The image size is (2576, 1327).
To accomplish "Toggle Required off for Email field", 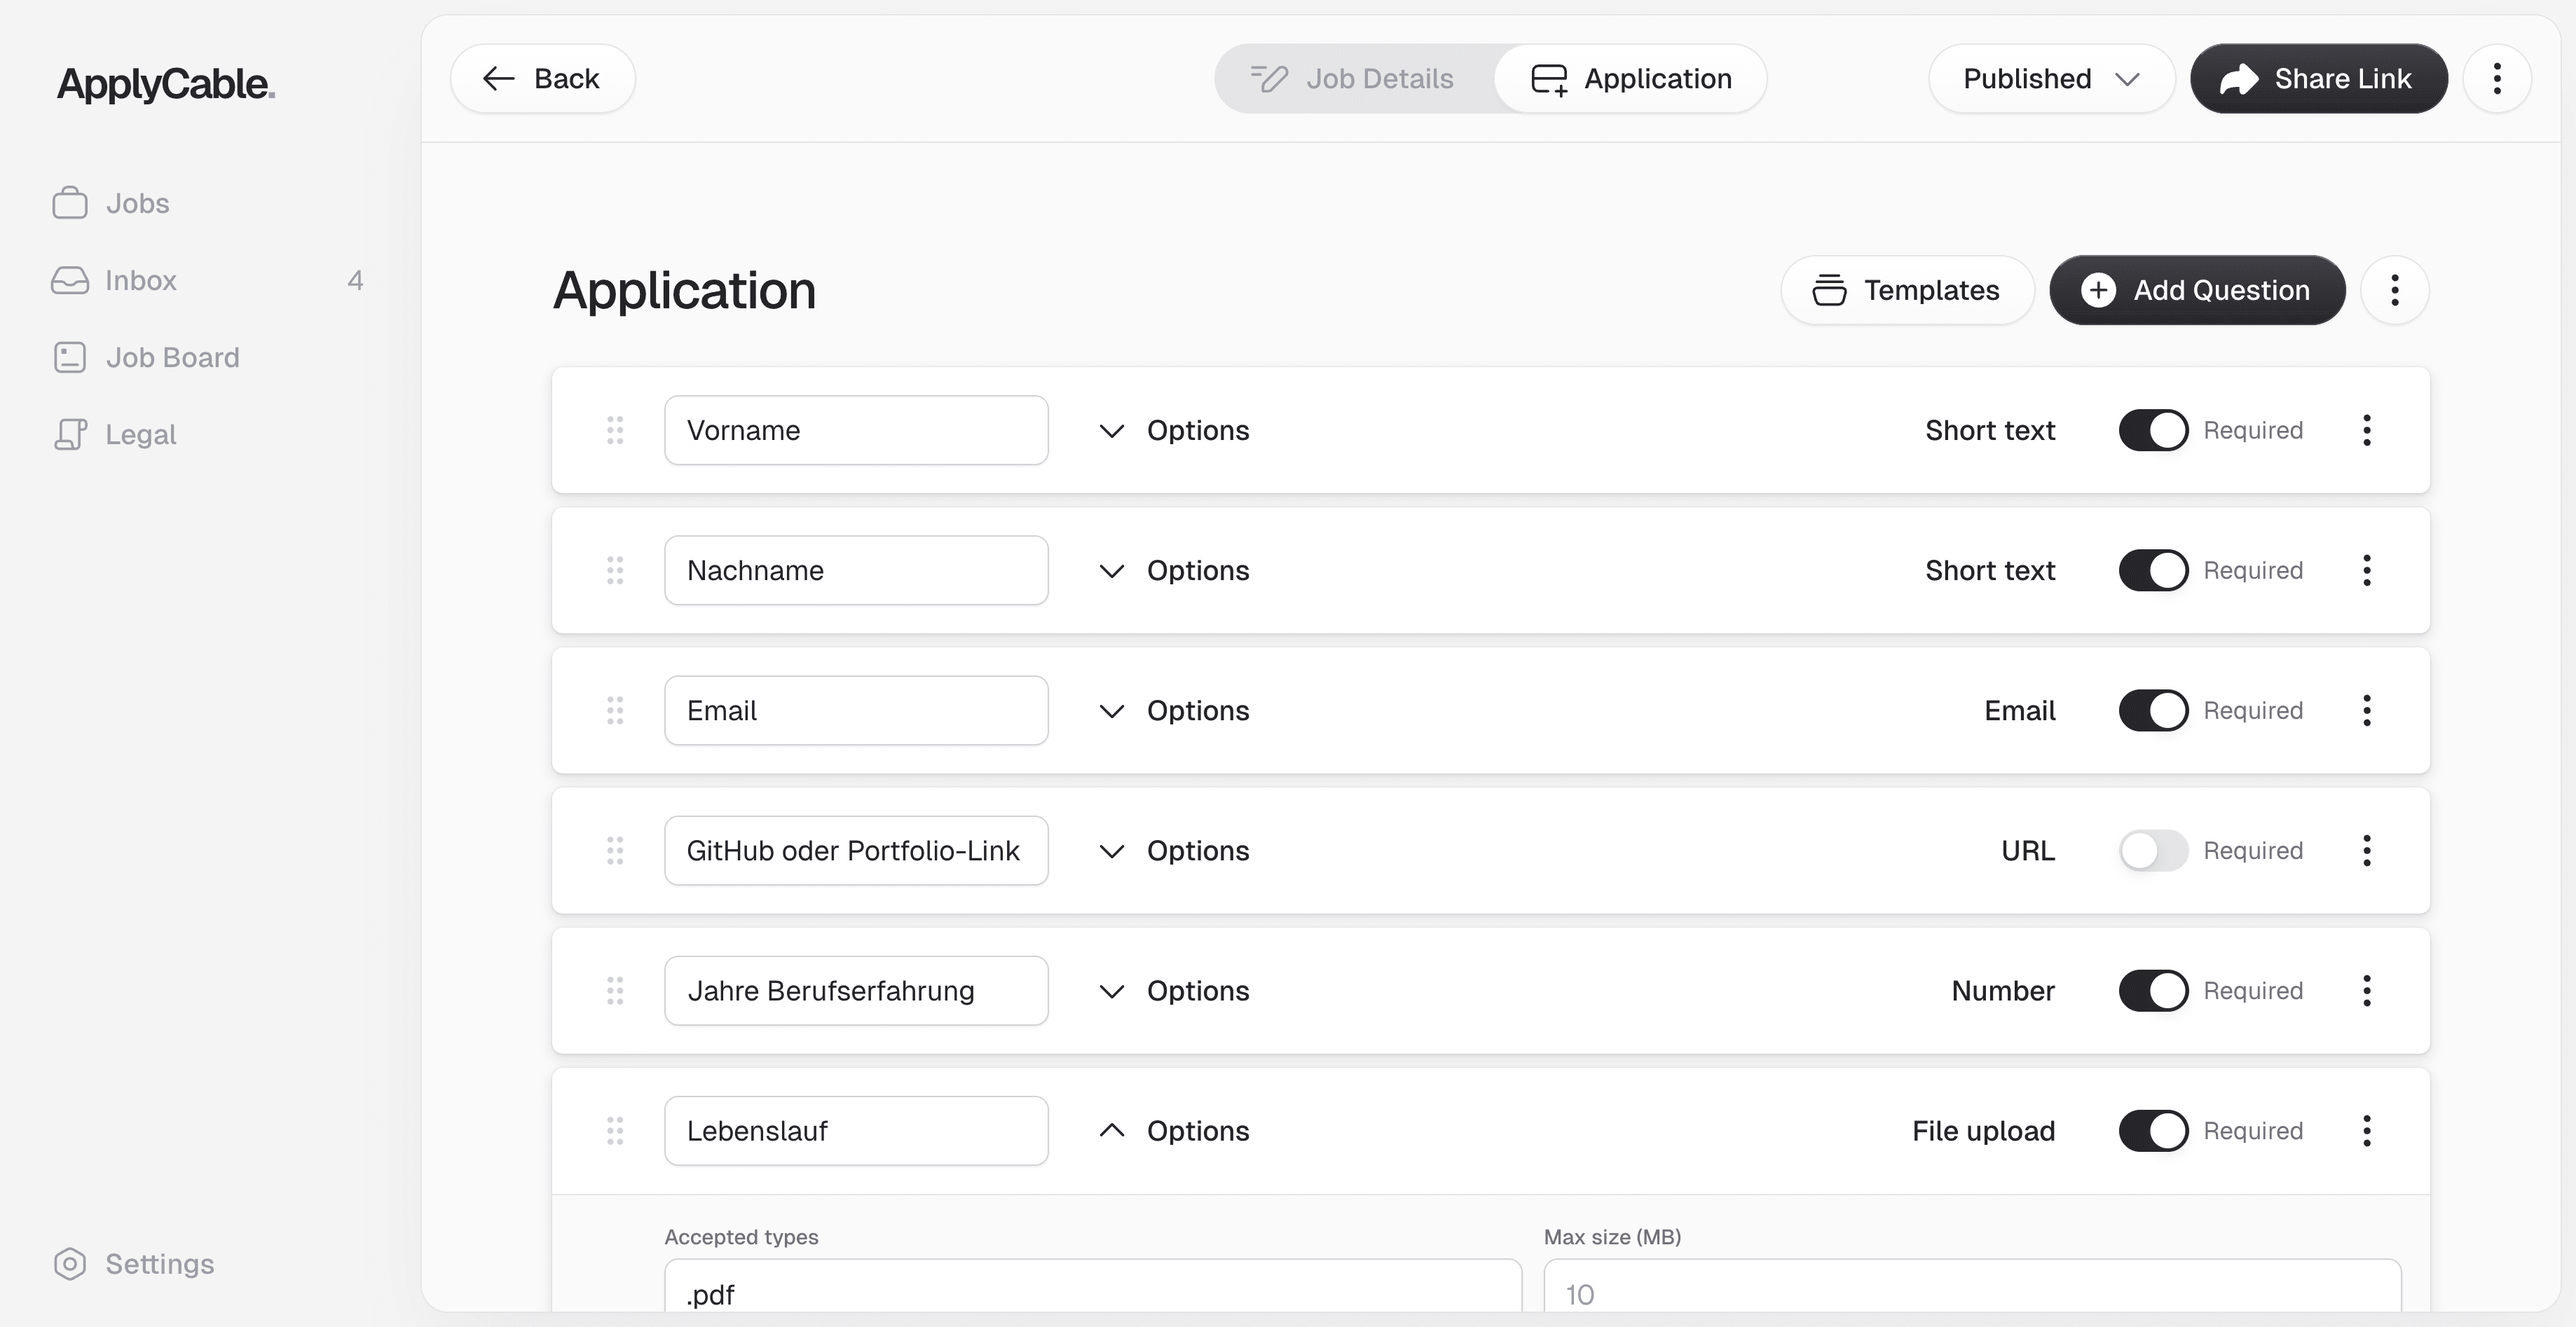I will tap(2153, 710).
